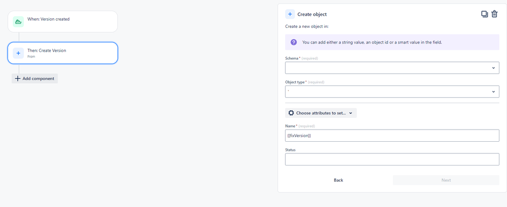507x207 pixels.
Task: Add component to the rule
Action: 35,78
